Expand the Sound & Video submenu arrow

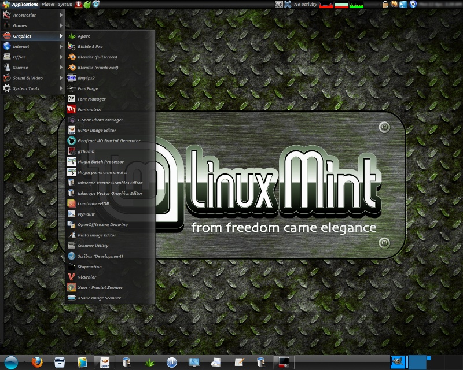click(x=61, y=78)
